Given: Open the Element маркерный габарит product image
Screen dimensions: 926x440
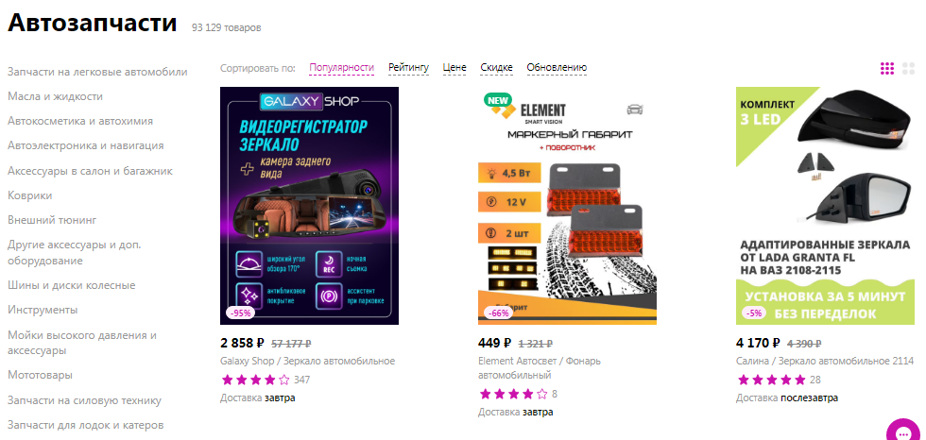Looking at the screenshot, I should click(567, 206).
